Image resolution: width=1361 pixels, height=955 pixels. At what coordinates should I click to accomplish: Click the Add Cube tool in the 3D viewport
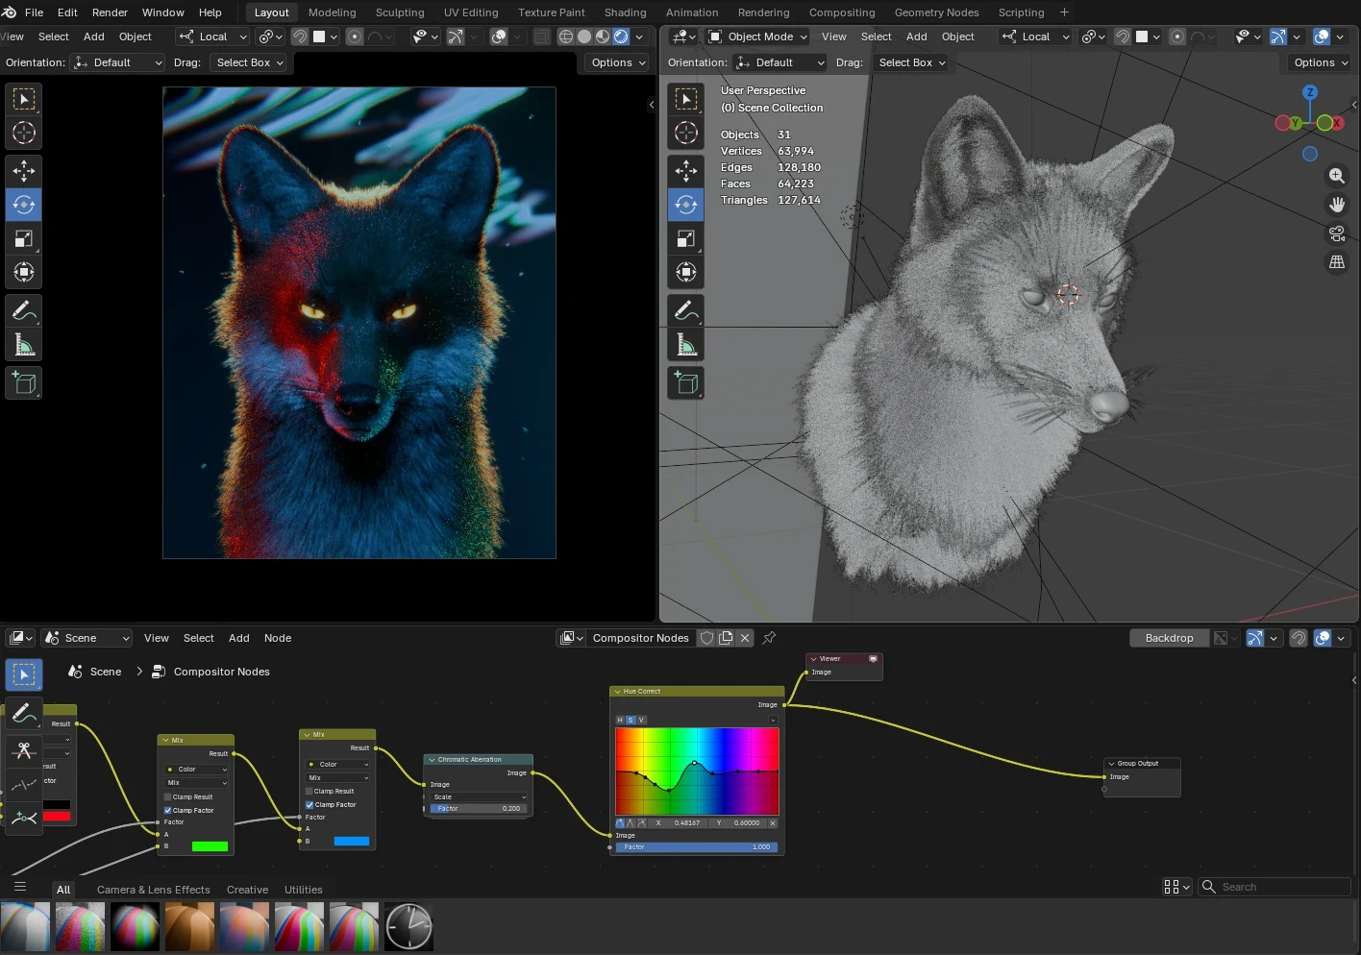(x=685, y=383)
